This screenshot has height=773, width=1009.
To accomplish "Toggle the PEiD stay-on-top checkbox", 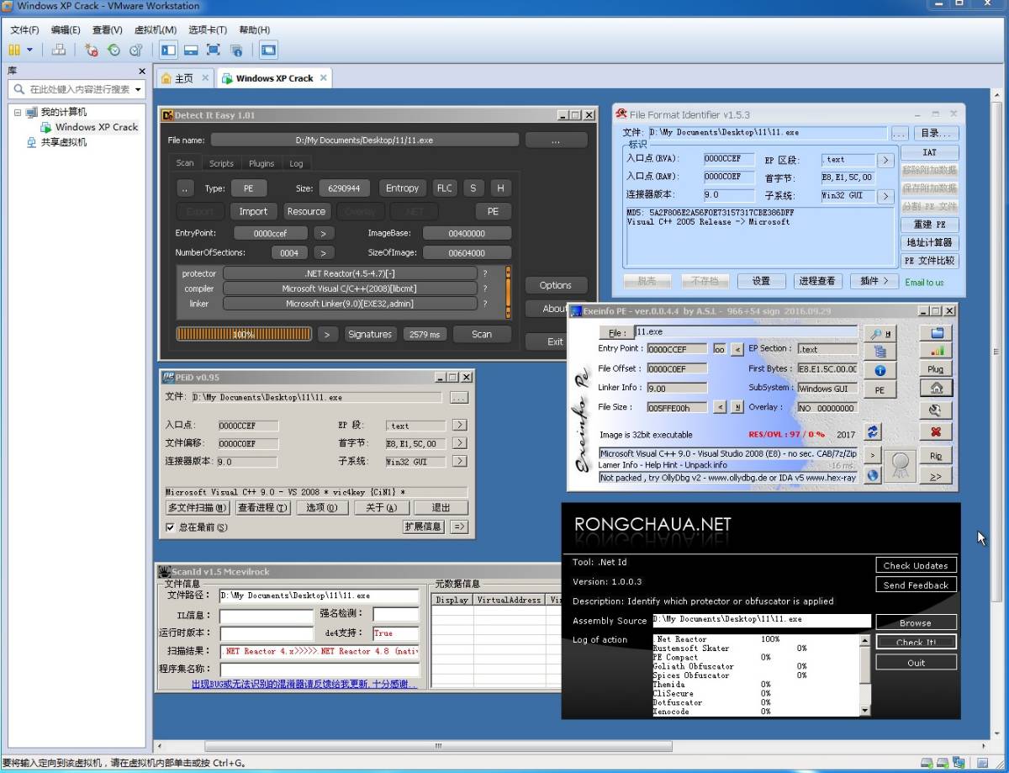I will pos(171,527).
